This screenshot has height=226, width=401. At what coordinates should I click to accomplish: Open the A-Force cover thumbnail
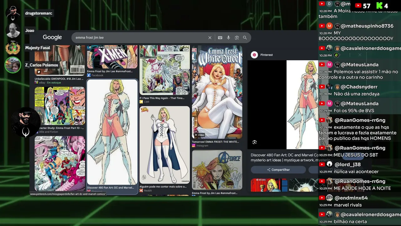pos(217,170)
